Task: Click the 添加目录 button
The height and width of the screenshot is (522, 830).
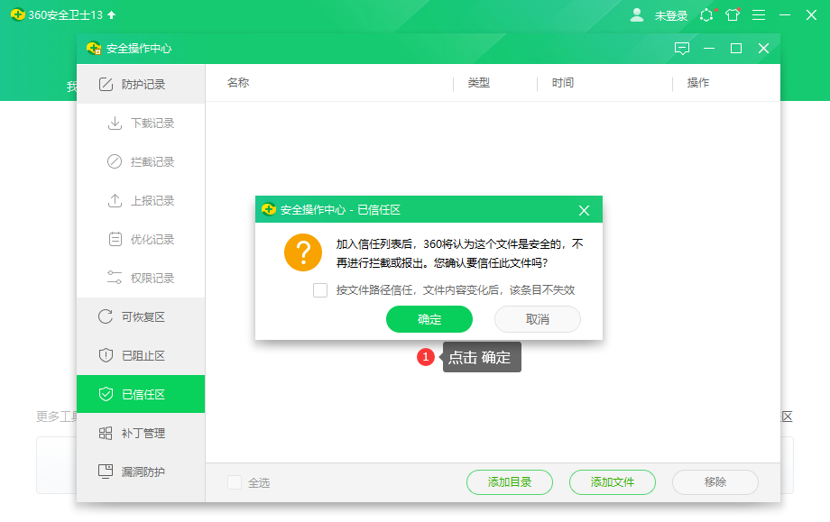Action: coord(509,482)
